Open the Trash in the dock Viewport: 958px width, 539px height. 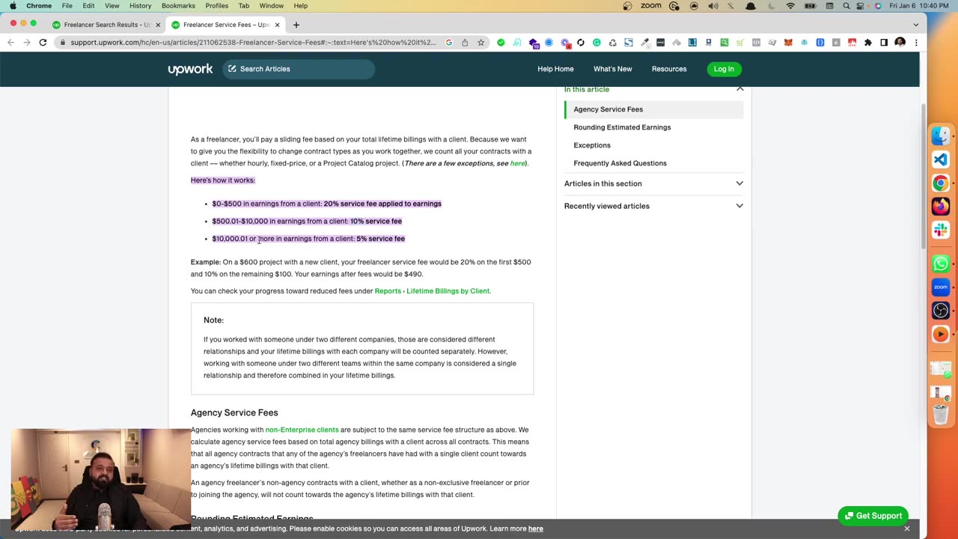tap(941, 414)
